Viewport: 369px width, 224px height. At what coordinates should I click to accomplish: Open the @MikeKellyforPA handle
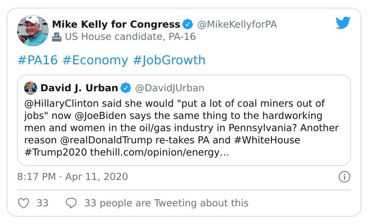pyautogui.click(x=237, y=24)
